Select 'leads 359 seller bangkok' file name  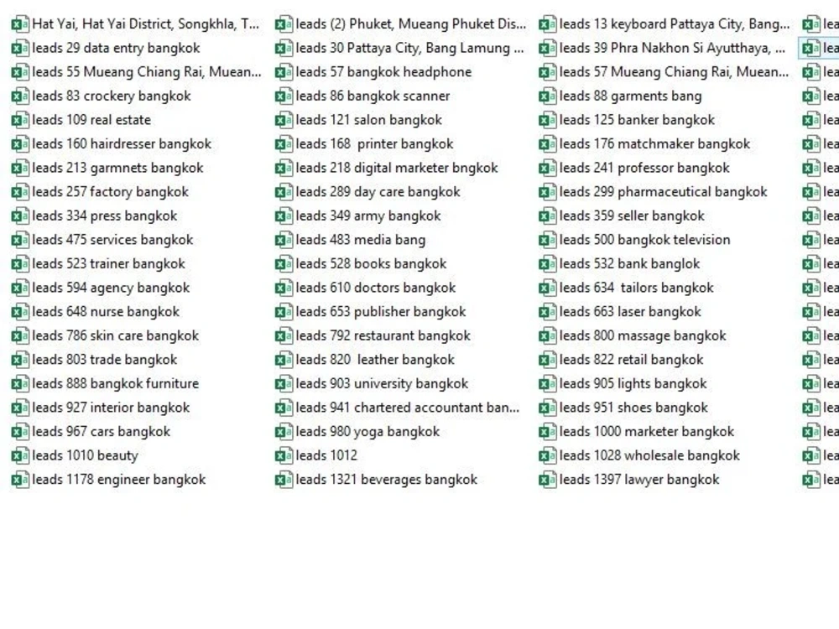pyautogui.click(x=633, y=216)
